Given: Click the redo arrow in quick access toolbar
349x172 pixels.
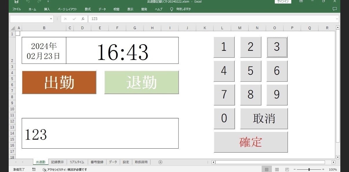Looking at the screenshot, I should [x=39, y=1].
